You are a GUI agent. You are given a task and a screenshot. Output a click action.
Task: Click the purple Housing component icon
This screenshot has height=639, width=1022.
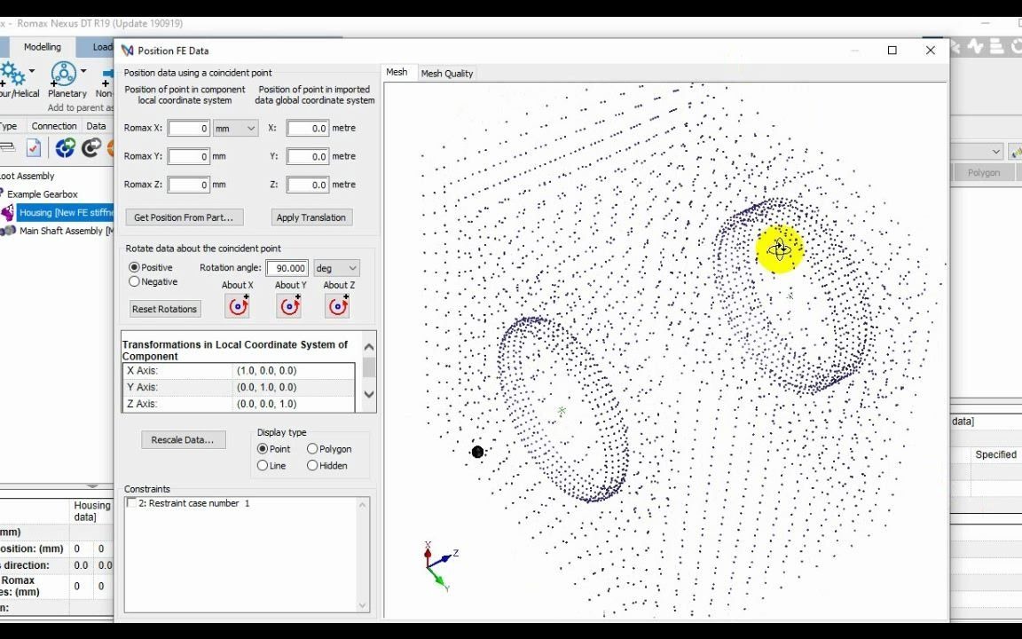[x=8, y=213]
